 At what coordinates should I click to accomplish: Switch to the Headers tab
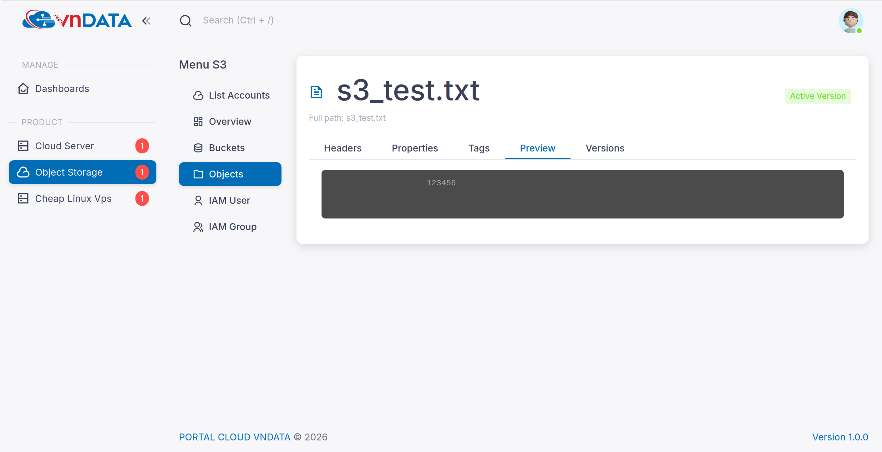click(342, 148)
